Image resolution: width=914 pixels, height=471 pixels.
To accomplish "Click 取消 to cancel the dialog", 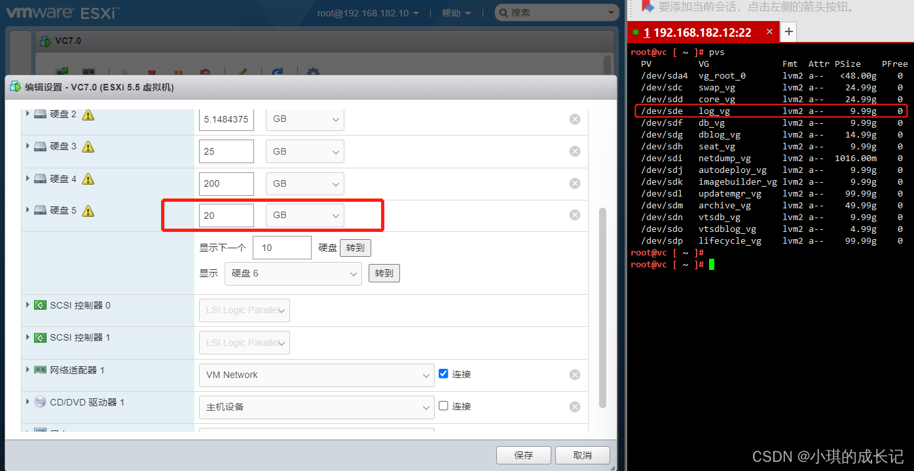I will click(583, 455).
